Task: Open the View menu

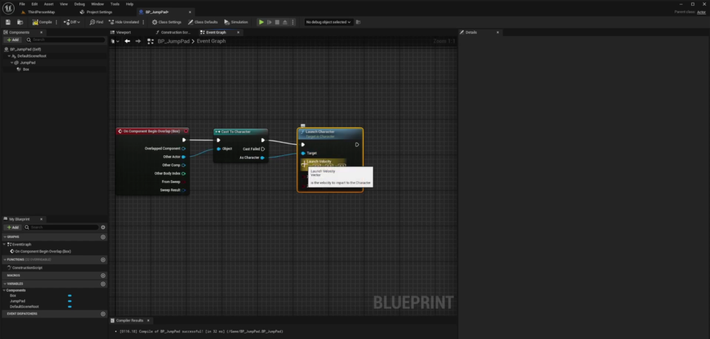Action: [x=64, y=4]
